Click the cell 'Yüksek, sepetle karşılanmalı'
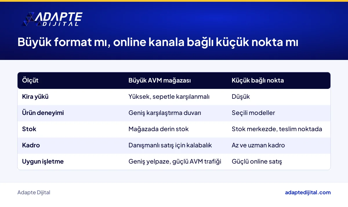 coord(169,97)
